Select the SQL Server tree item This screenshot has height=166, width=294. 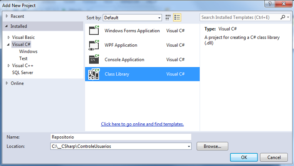(x=23, y=73)
